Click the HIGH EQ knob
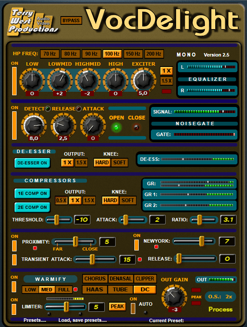This screenshot has height=327, width=247. (x=116, y=80)
